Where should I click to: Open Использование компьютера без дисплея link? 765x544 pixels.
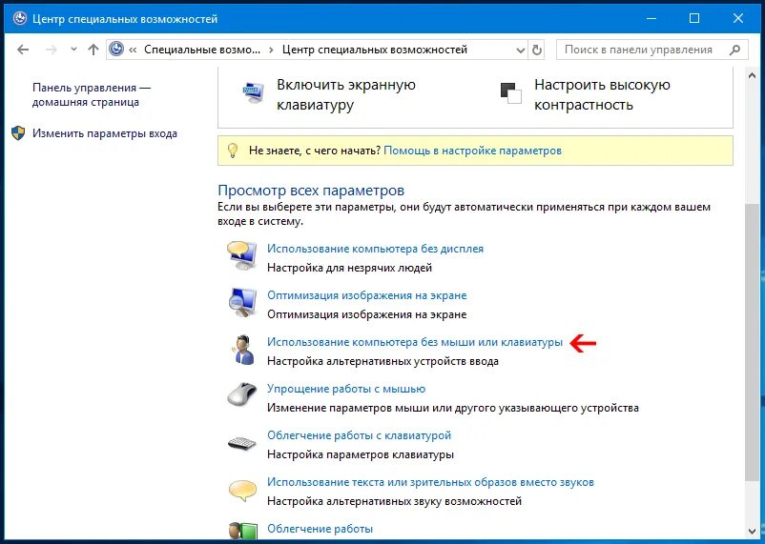point(375,248)
